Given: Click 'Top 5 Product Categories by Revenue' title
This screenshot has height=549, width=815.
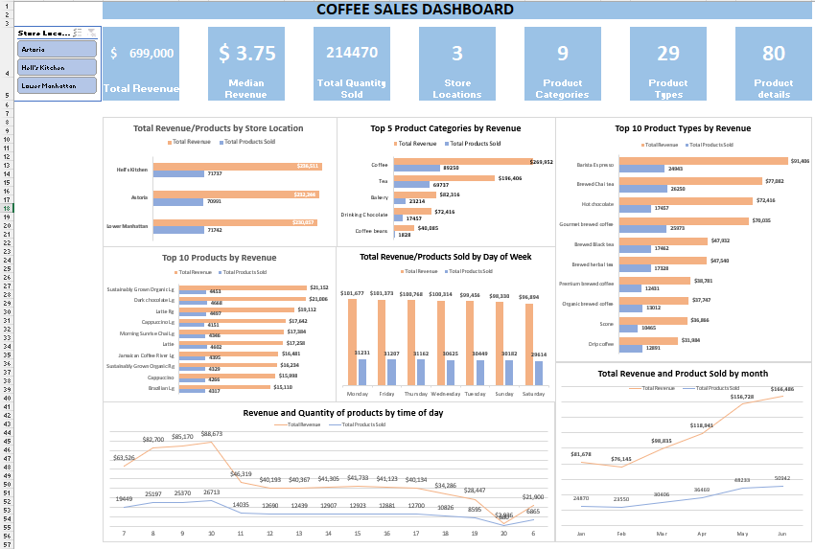Looking at the screenshot, I should [446, 128].
